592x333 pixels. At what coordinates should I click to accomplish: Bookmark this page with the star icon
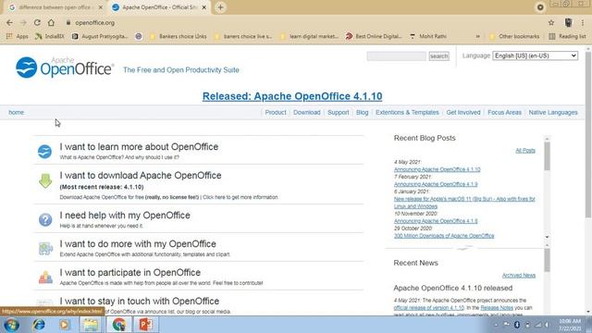(551, 22)
